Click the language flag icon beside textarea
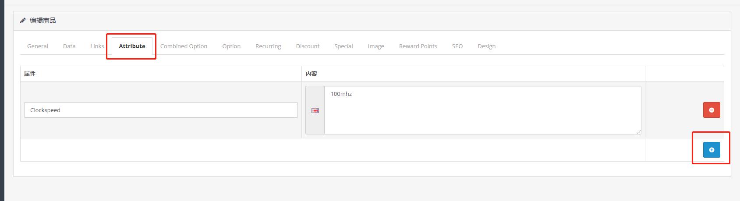The image size is (740, 201). 315,110
